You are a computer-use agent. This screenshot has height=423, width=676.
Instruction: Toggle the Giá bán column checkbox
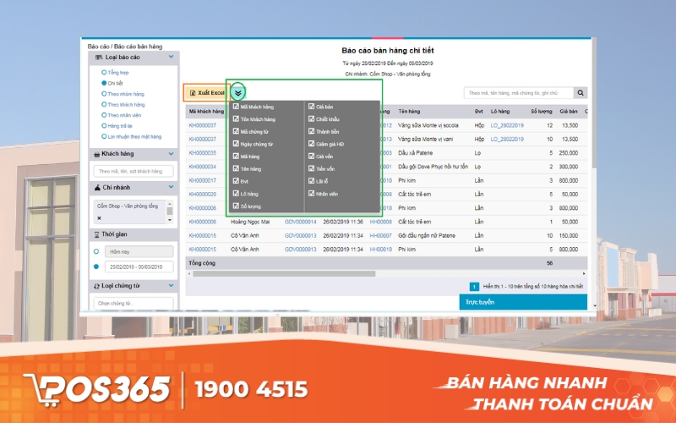[311, 107]
